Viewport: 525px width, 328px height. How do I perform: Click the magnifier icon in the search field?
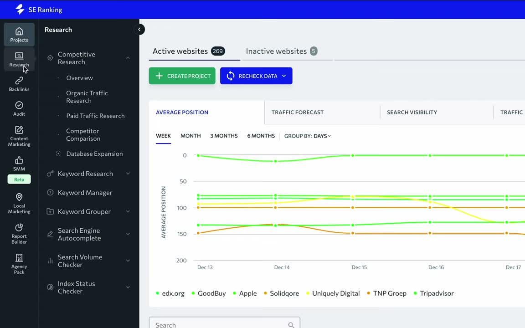click(291, 325)
